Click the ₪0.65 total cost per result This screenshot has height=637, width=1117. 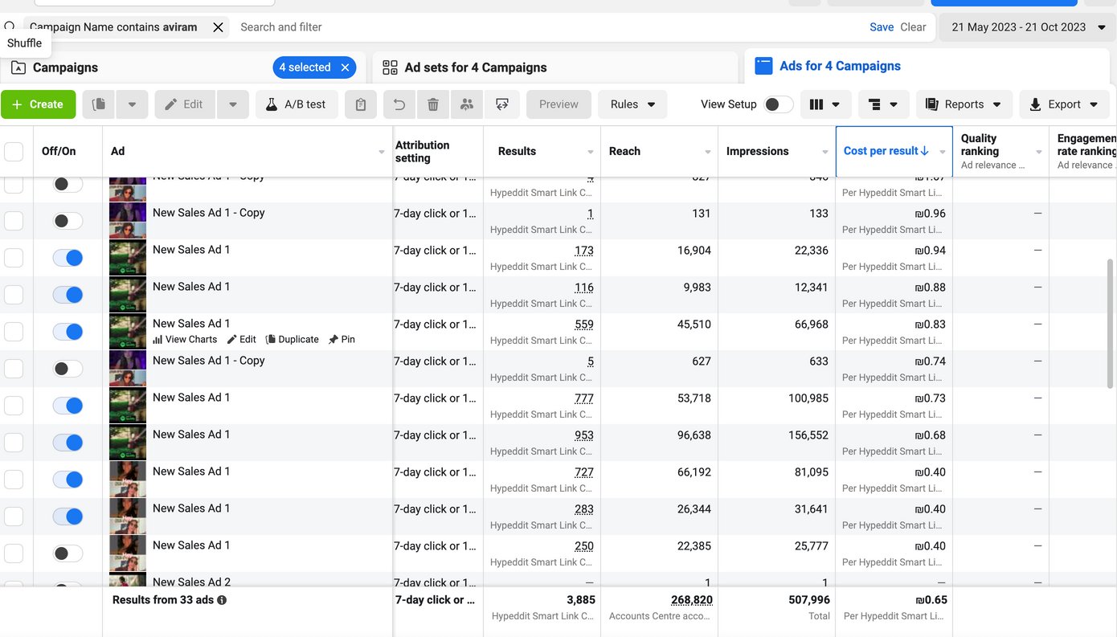point(931,600)
